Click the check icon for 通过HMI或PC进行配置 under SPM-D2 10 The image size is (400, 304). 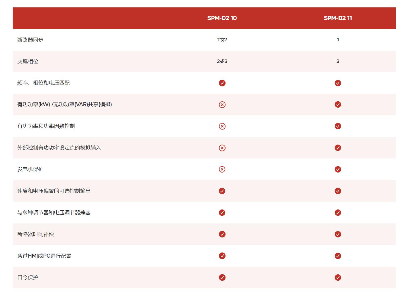coord(222,256)
